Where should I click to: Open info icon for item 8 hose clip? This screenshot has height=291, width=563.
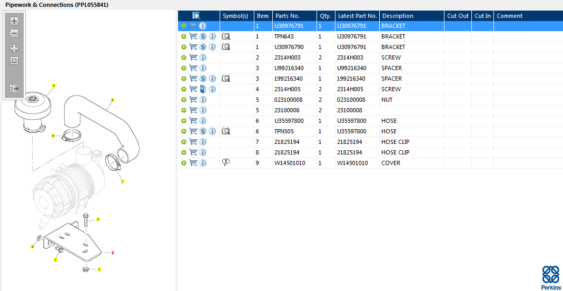pyautogui.click(x=203, y=152)
